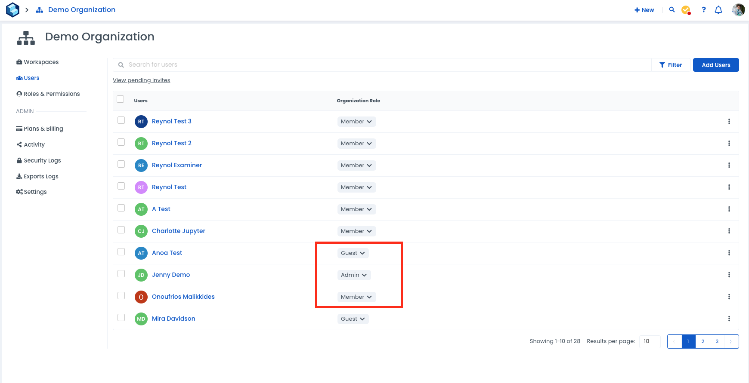Open kebab menu for A Test
The width and height of the screenshot is (749, 383).
729,209
